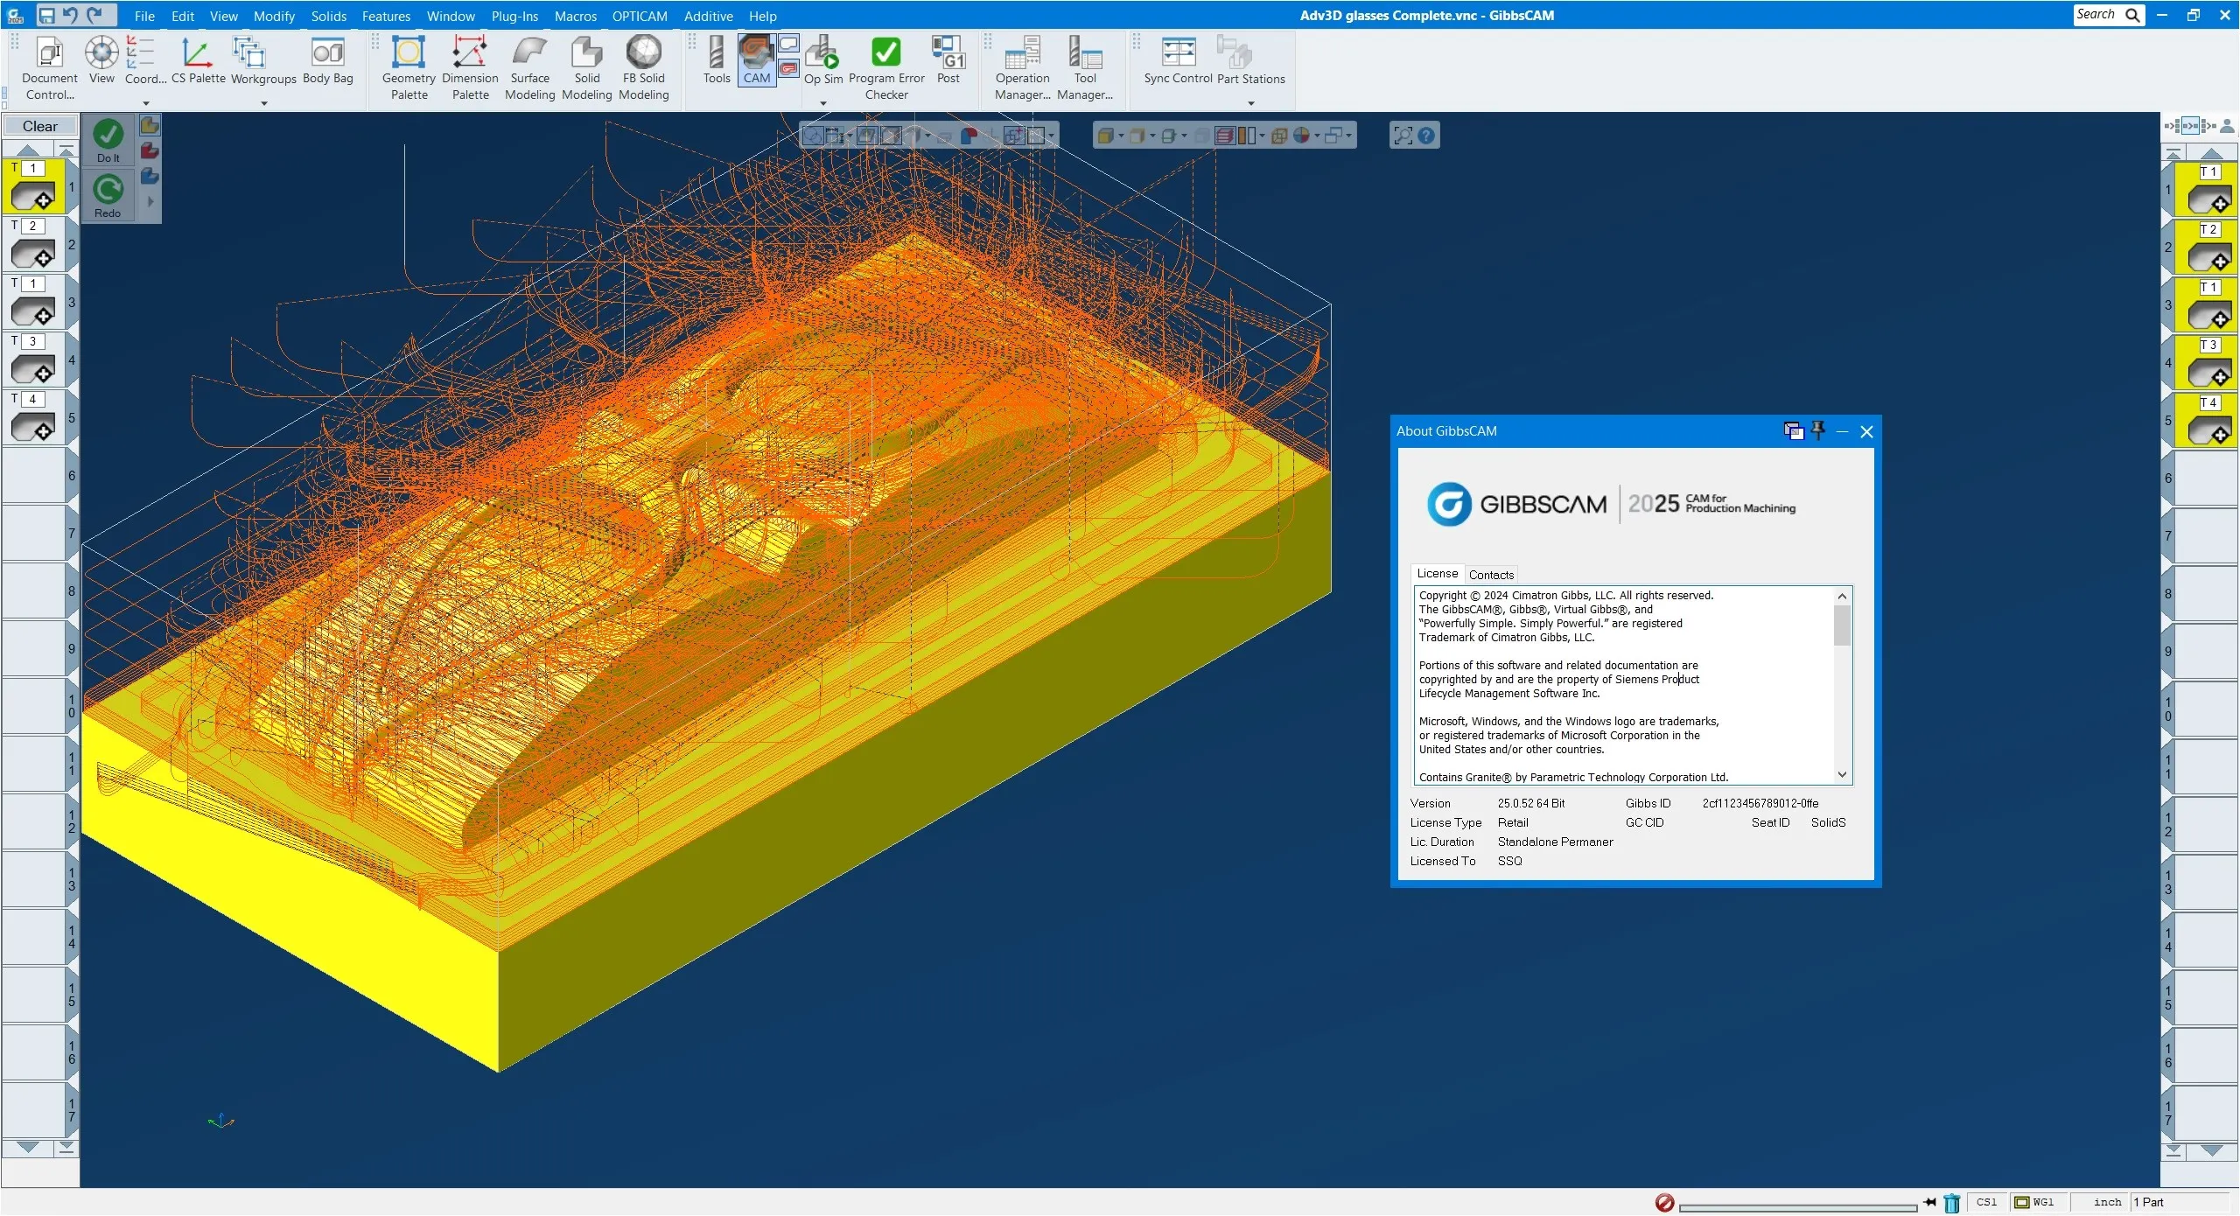Image resolution: width=2240 pixels, height=1216 pixels.
Task: Click the trash can in status bar
Action: pos(1951,1203)
